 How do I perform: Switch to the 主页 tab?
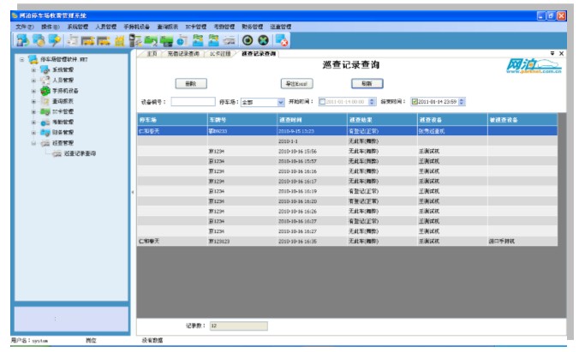coord(152,54)
